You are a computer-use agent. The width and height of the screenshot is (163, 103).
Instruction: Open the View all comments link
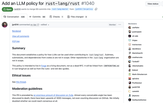[x=21, y=36]
